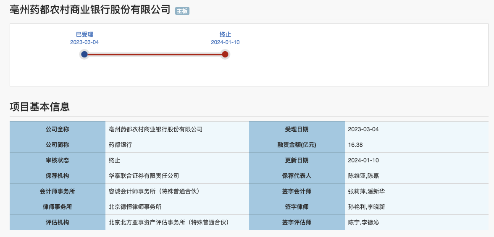This screenshot has height=237, width=494.
Task: Click the 主板 badge next to company title
Action: [x=182, y=11]
